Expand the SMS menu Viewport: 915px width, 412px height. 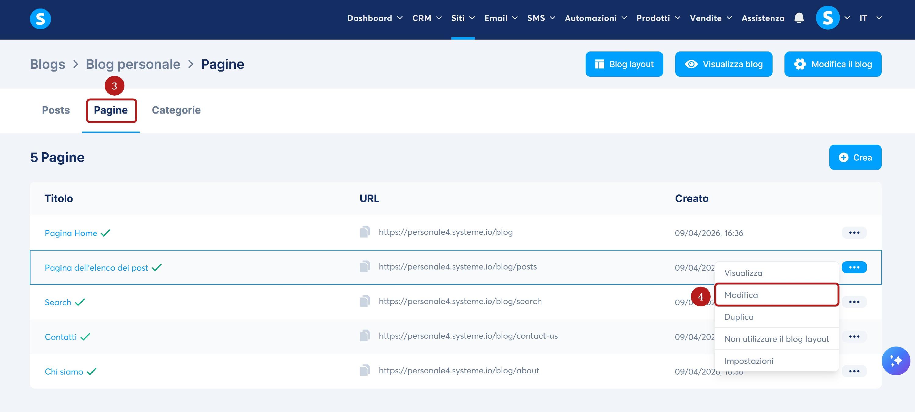541,18
